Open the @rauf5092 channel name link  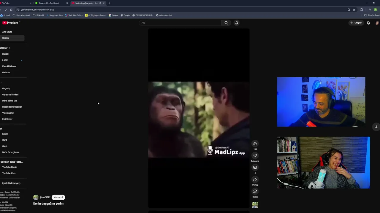[x=45, y=197]
